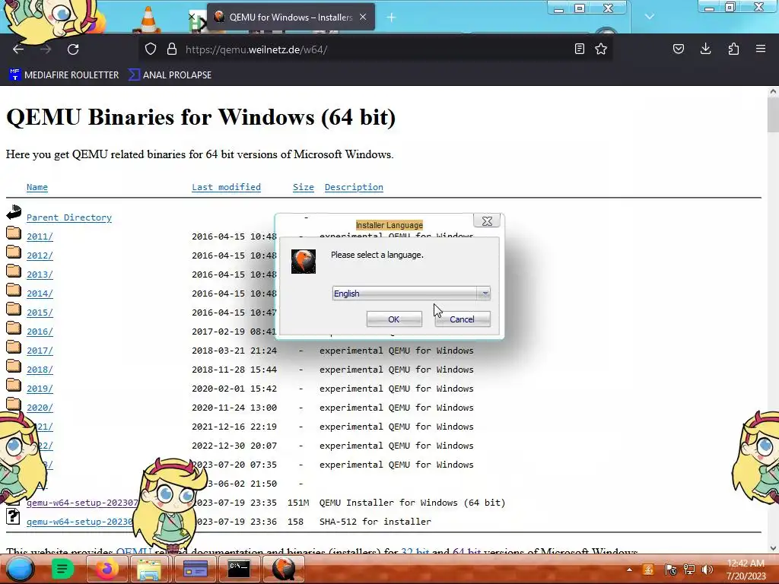Open the network tray icon
779x584 pixels.
tap(689, 570)
